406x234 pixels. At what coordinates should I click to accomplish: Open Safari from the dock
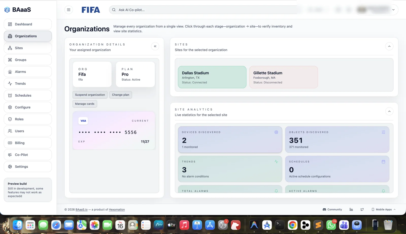[x=56, y=225]
